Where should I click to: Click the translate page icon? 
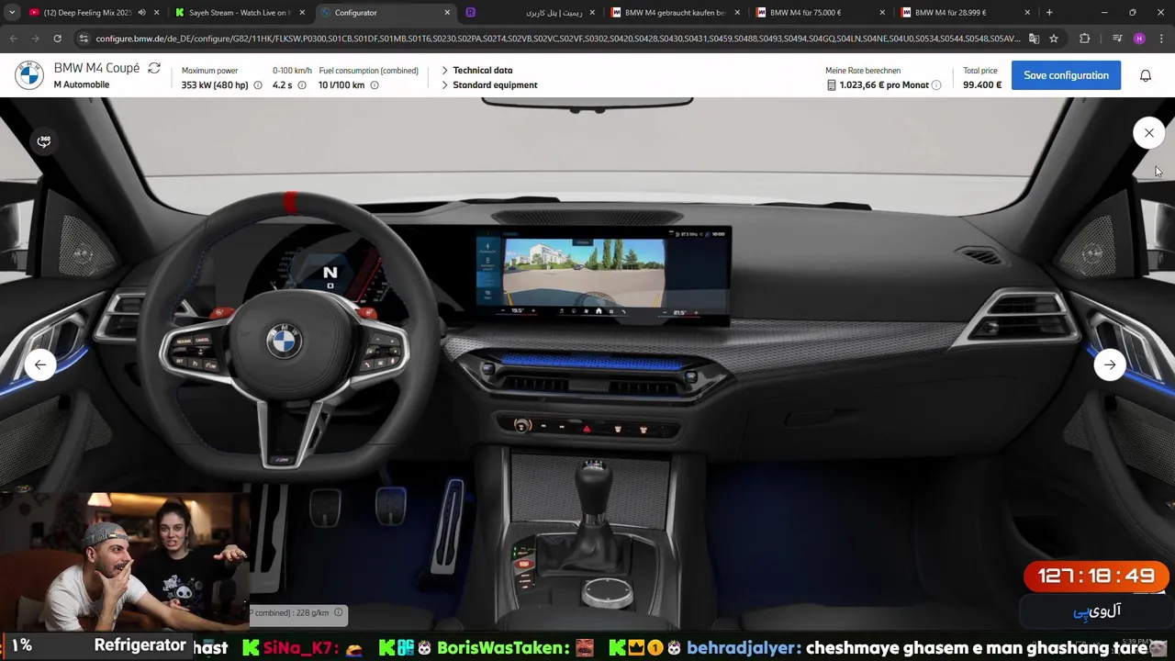pyautogui.click(x=1034, y=39)
